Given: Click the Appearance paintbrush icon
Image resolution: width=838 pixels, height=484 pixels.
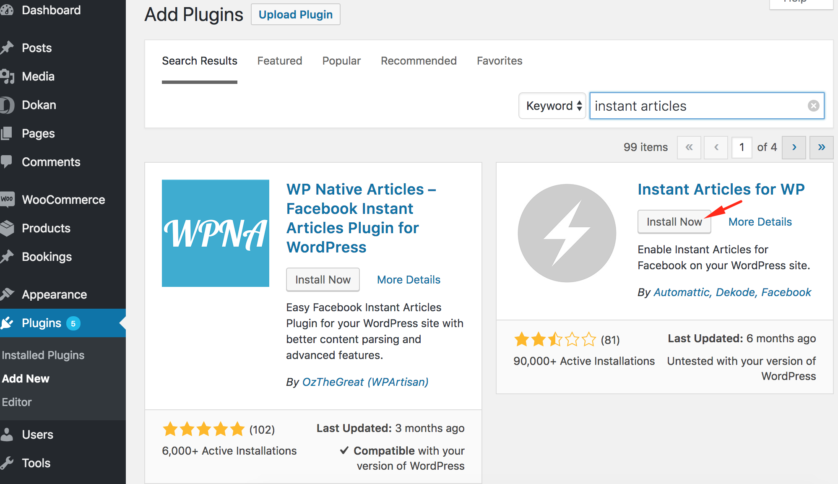Looking at the screenshot, I should coord(7,294).
